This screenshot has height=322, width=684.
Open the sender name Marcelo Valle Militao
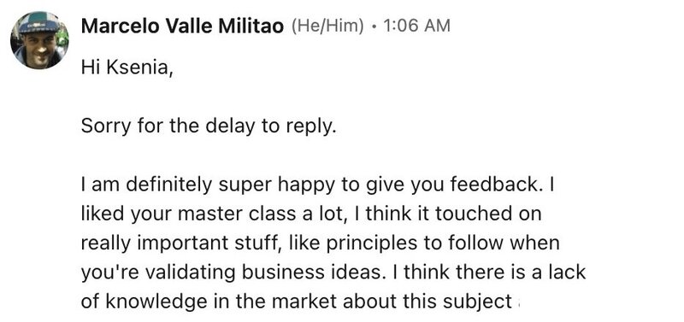[x=182, y=26]
